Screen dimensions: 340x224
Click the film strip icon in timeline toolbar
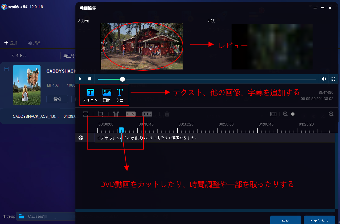tap(86, 114)
